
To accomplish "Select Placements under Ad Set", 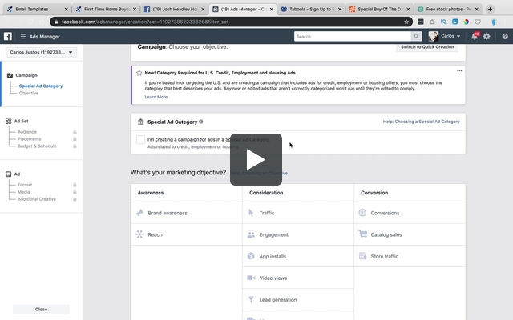I will [x=30, y=139].
